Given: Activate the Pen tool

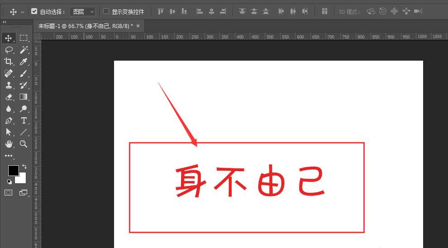Looking at the screenshot, I should coord(9,120).
